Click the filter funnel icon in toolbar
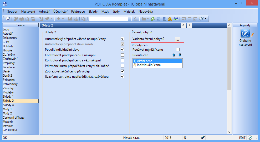The image size is (260, 142). pos(135,19)
